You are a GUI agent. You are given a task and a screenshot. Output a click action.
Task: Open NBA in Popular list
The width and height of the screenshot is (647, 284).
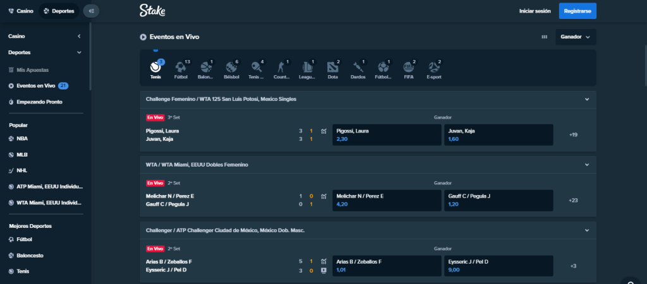pyautogui.click(x=18, y=139)
